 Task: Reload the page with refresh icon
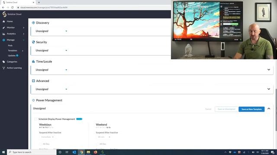click(x=13, y=8)
